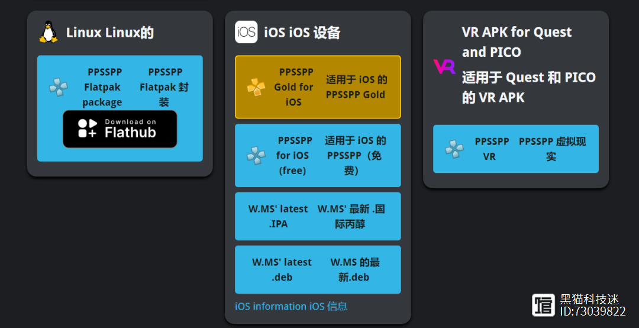Screen dimensions: 639x328
Task: Click the iOS section heading
Action: pyautogui.click(x=302, y=32)
